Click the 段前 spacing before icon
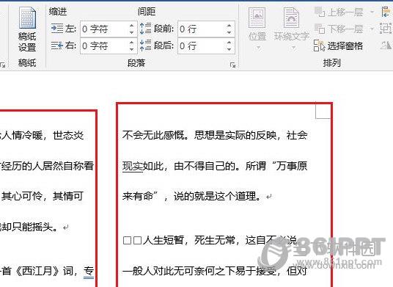Image resolution: width=393 pixels, height=287 pixels. [x=145, y=29]
